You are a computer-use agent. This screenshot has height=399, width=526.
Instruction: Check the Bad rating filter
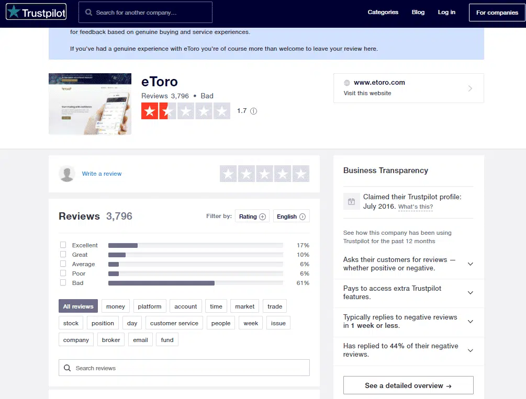tap(63, 282)
